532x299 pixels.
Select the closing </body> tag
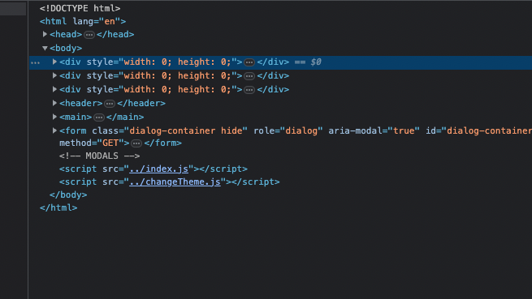(x=68, y=194)
